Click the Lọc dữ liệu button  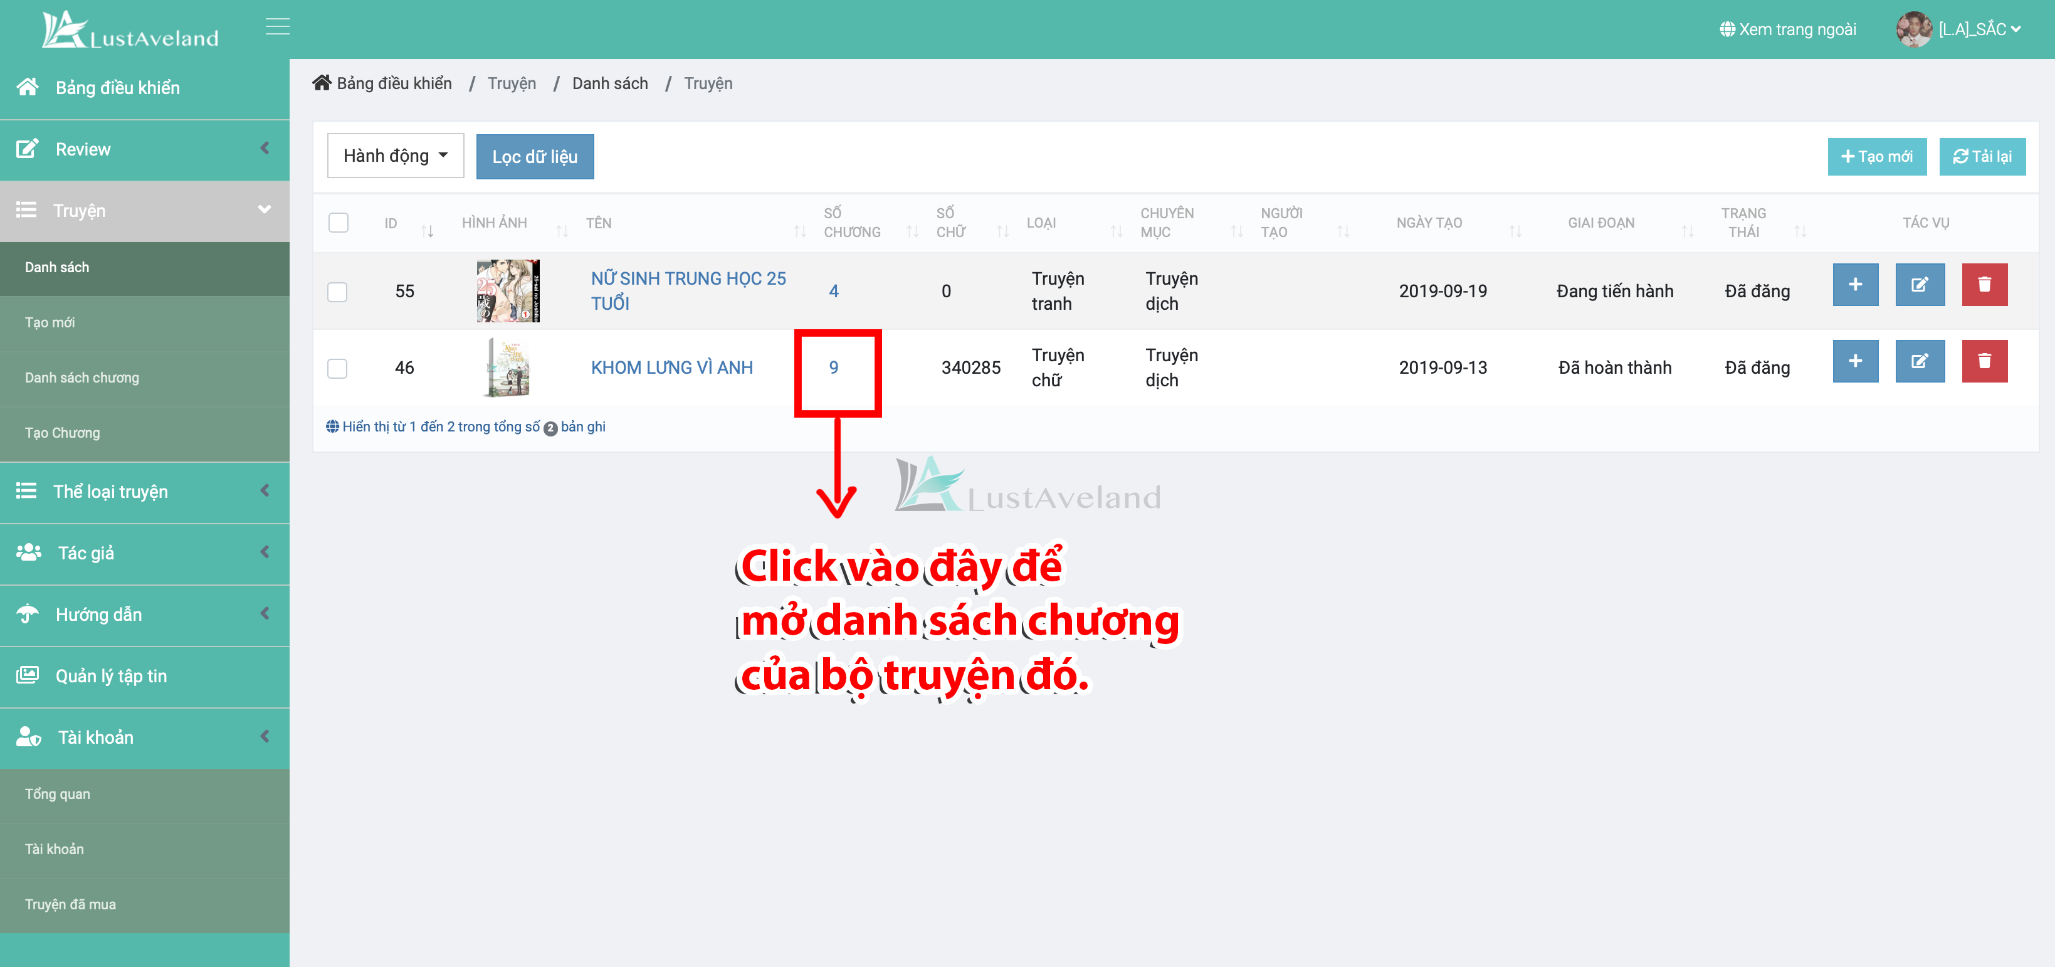click(x=535, y=156)
